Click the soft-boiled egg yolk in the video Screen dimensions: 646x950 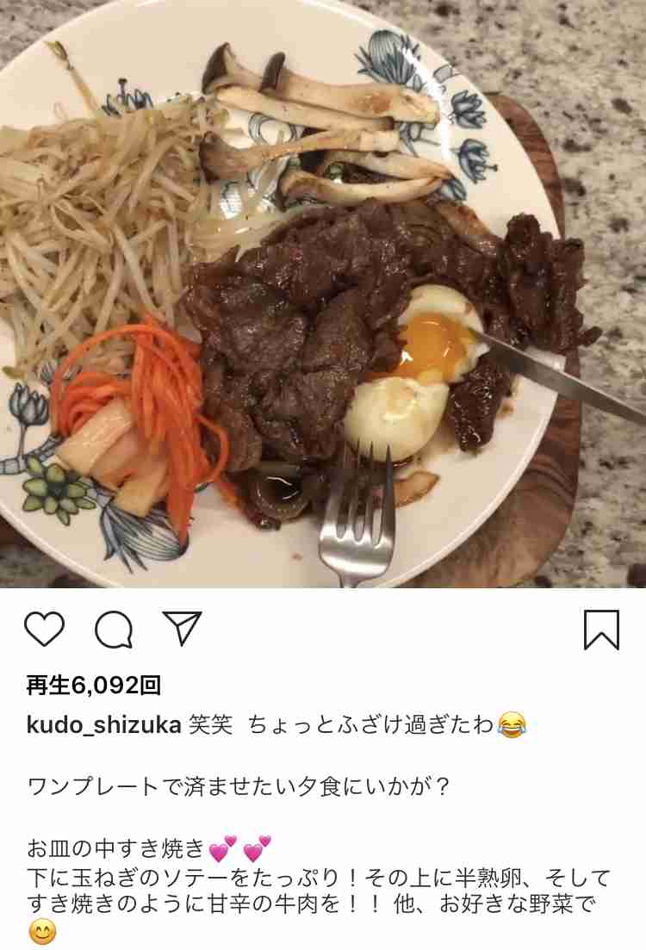click(432, 343)
